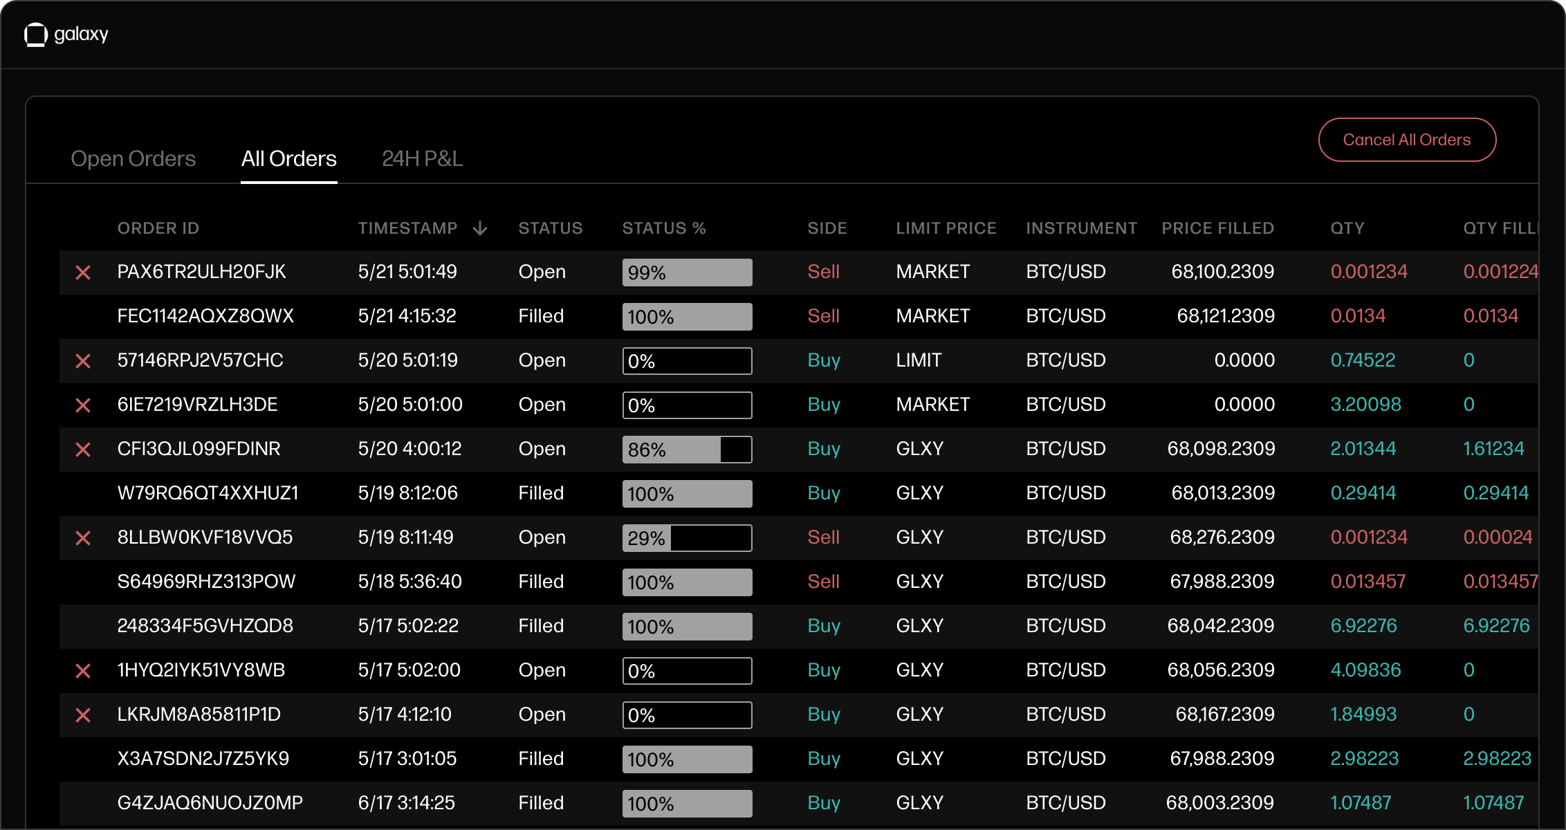
Task: Select order ID S64969RHZ313POW
Action: tap(206, 582)
